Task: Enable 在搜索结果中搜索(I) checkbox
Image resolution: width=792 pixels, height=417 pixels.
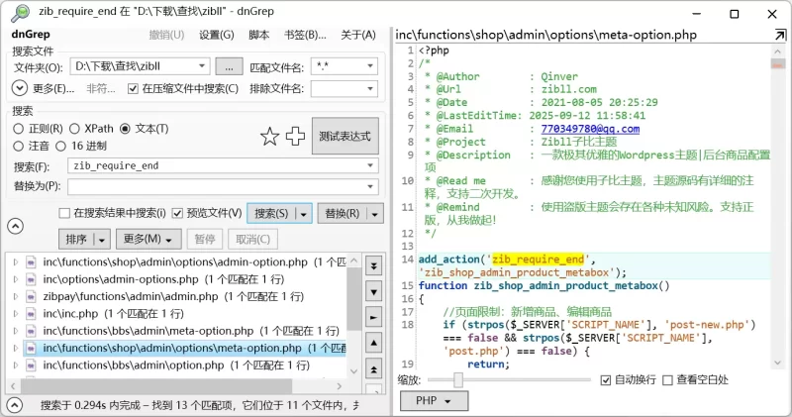Action: click(x=64, y=213)
